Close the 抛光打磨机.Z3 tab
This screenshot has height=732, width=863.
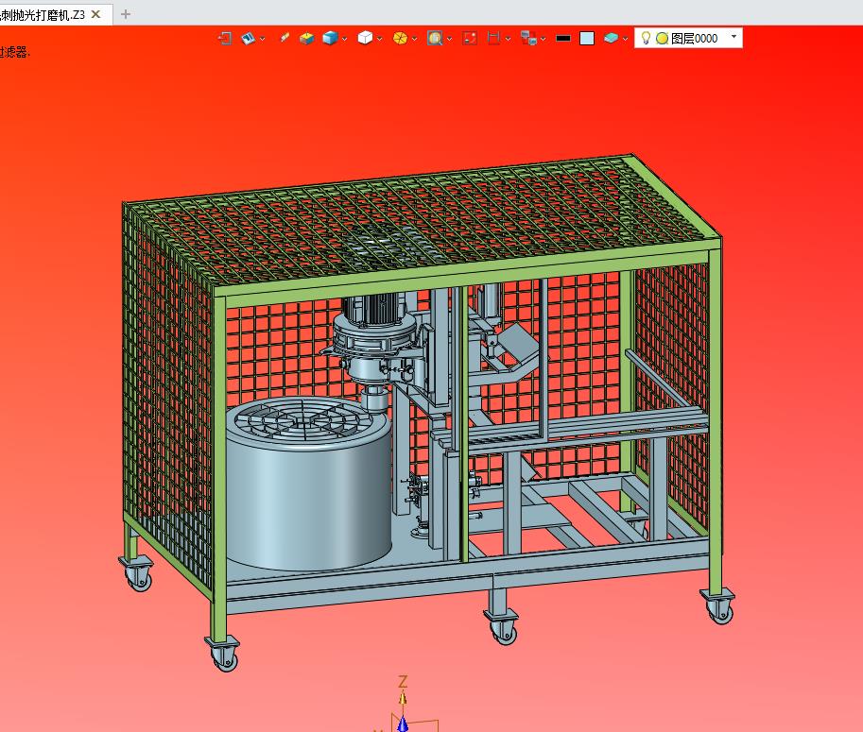[x=95, y=14]
